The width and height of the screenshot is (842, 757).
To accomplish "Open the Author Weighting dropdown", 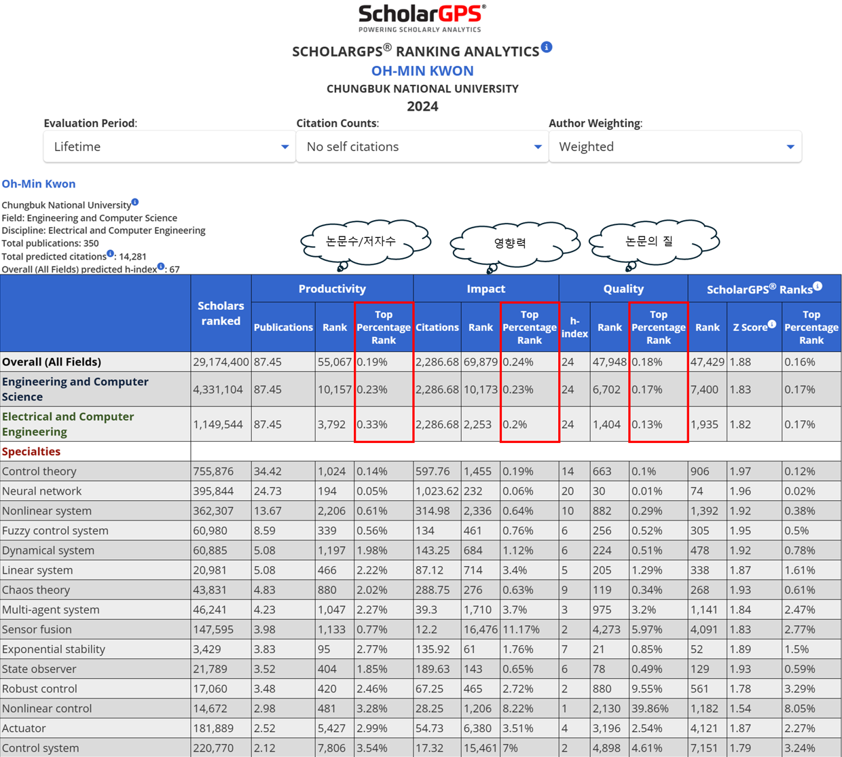I will click(675, 147).
